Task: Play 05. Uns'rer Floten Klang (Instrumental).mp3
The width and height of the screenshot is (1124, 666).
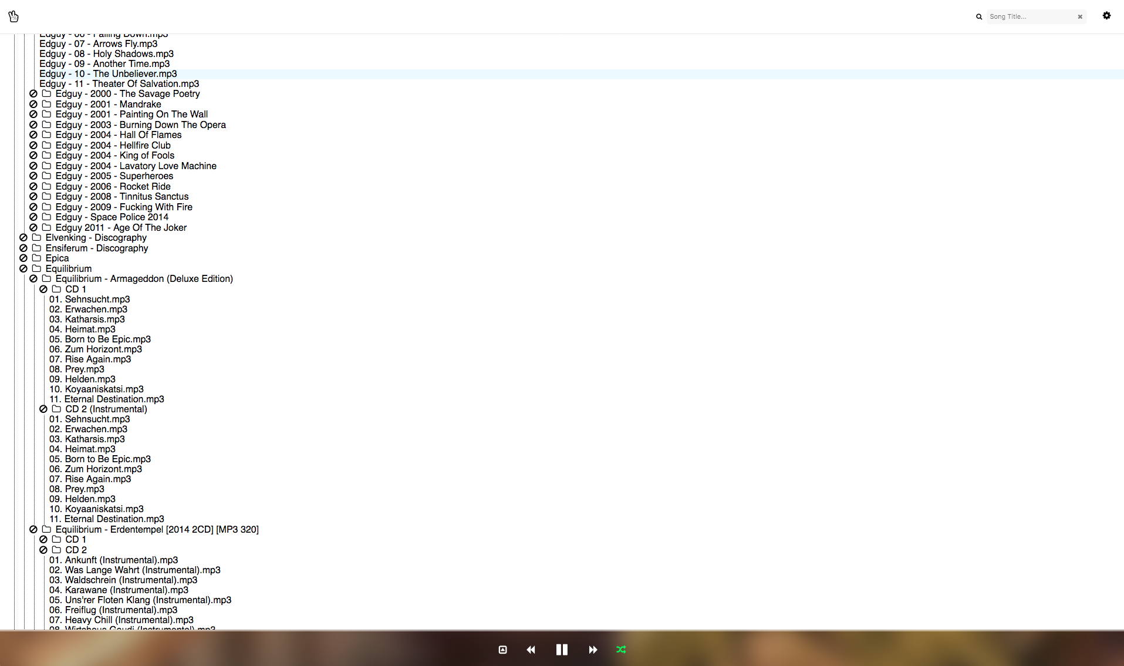Action: [140, 600]
